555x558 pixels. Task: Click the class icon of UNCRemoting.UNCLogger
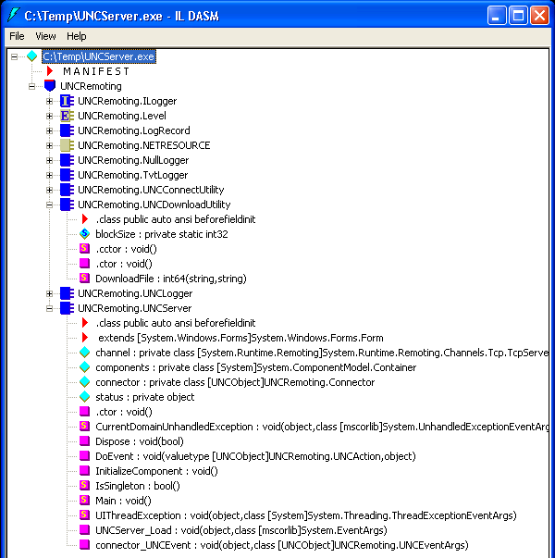tap(67, 293)
